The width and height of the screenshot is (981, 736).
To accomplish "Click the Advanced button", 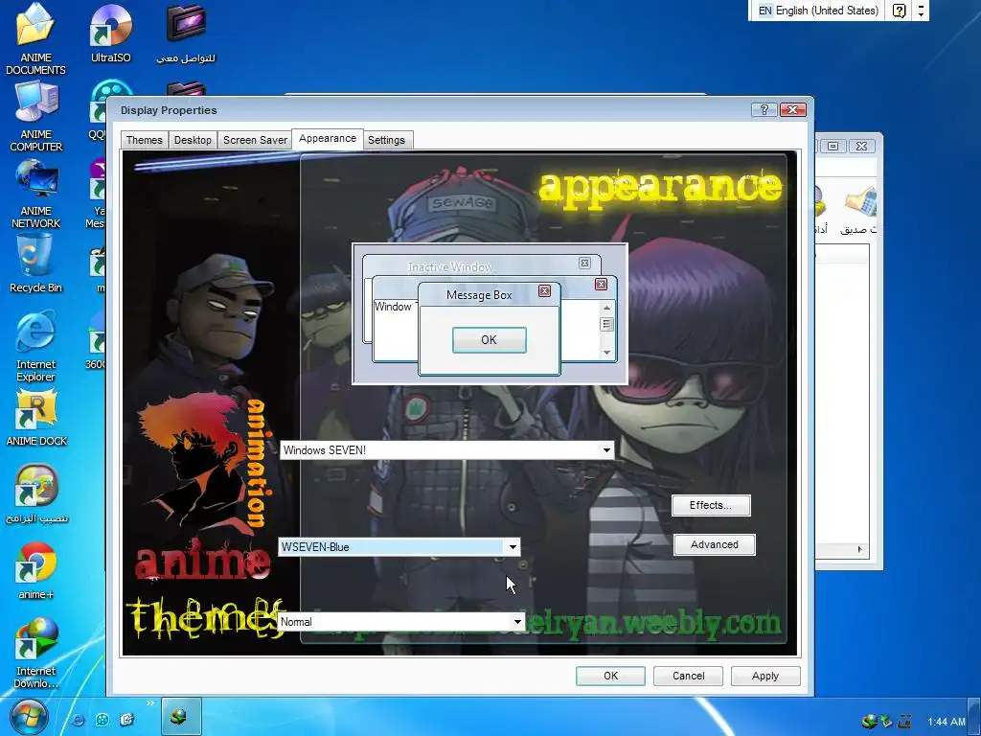I will click(715, 544).
